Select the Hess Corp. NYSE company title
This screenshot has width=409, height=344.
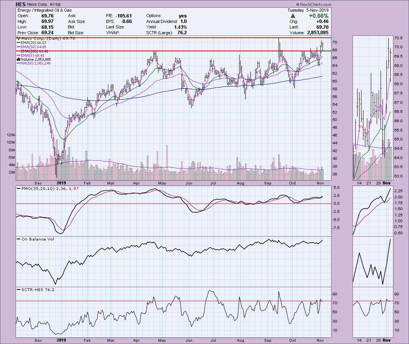[43, 4]
